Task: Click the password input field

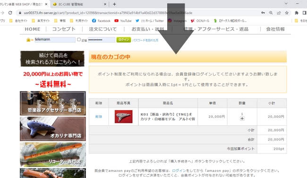Action: click(102, 40)
